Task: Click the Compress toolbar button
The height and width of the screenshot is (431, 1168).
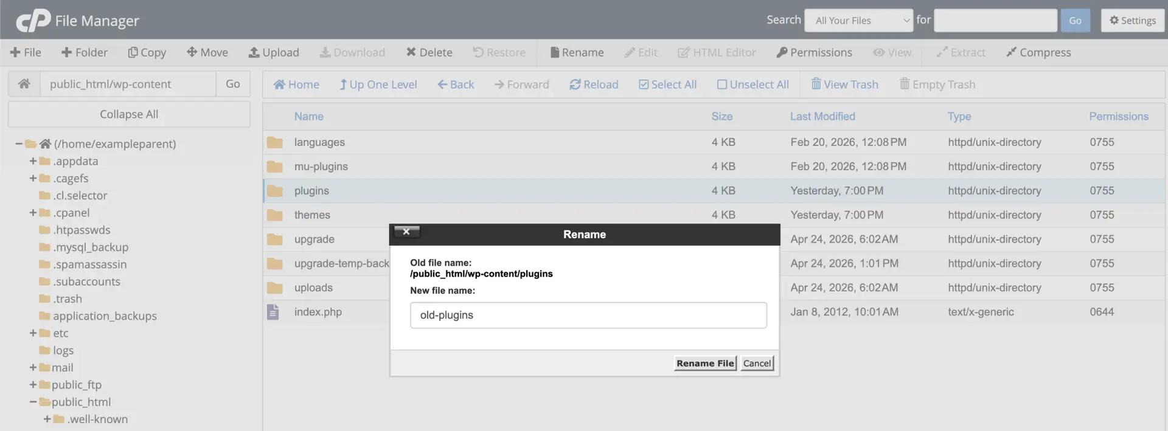Action: click(1038, 52)
